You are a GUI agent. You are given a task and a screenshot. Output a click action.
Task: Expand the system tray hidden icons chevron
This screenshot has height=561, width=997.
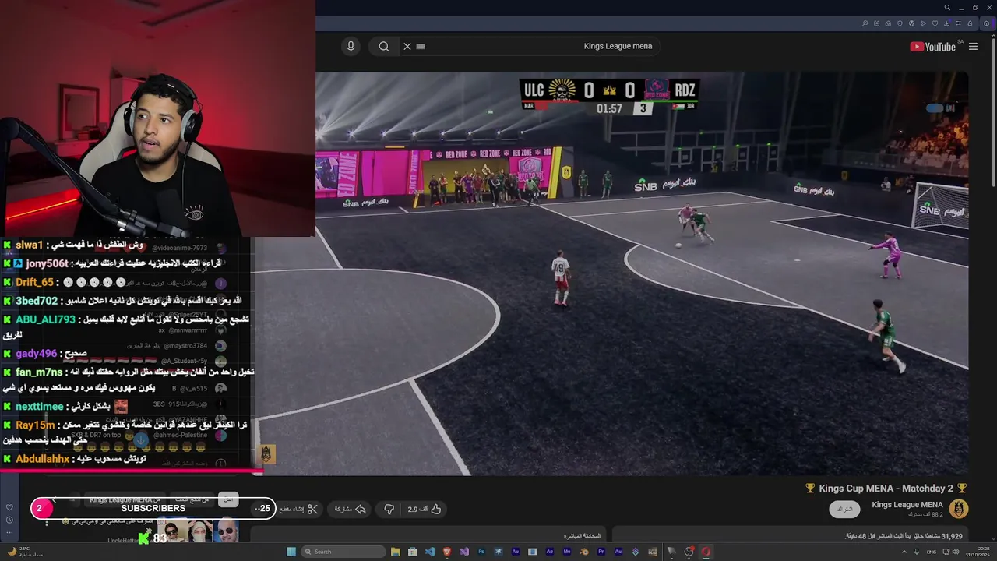click(x=903, y=552)
